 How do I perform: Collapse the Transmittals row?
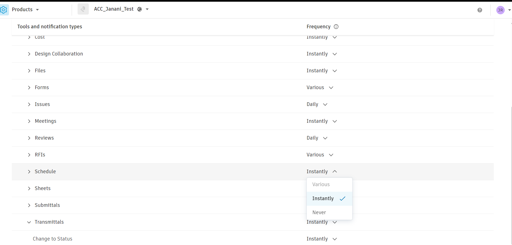29,222
